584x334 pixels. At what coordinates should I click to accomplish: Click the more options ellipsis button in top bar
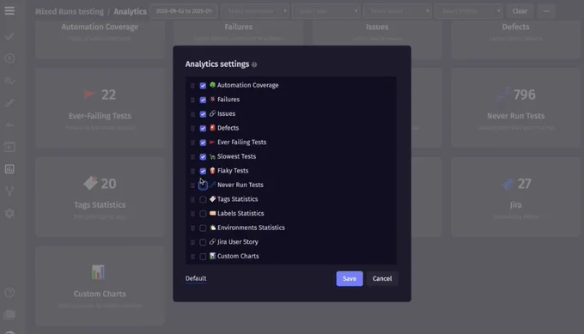[546, 11]
